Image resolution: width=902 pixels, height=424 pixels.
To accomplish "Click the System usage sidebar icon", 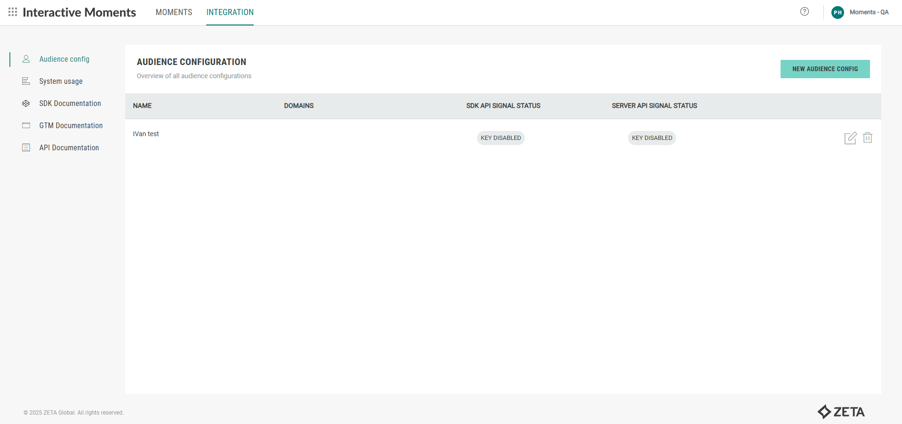I will 26,81.
